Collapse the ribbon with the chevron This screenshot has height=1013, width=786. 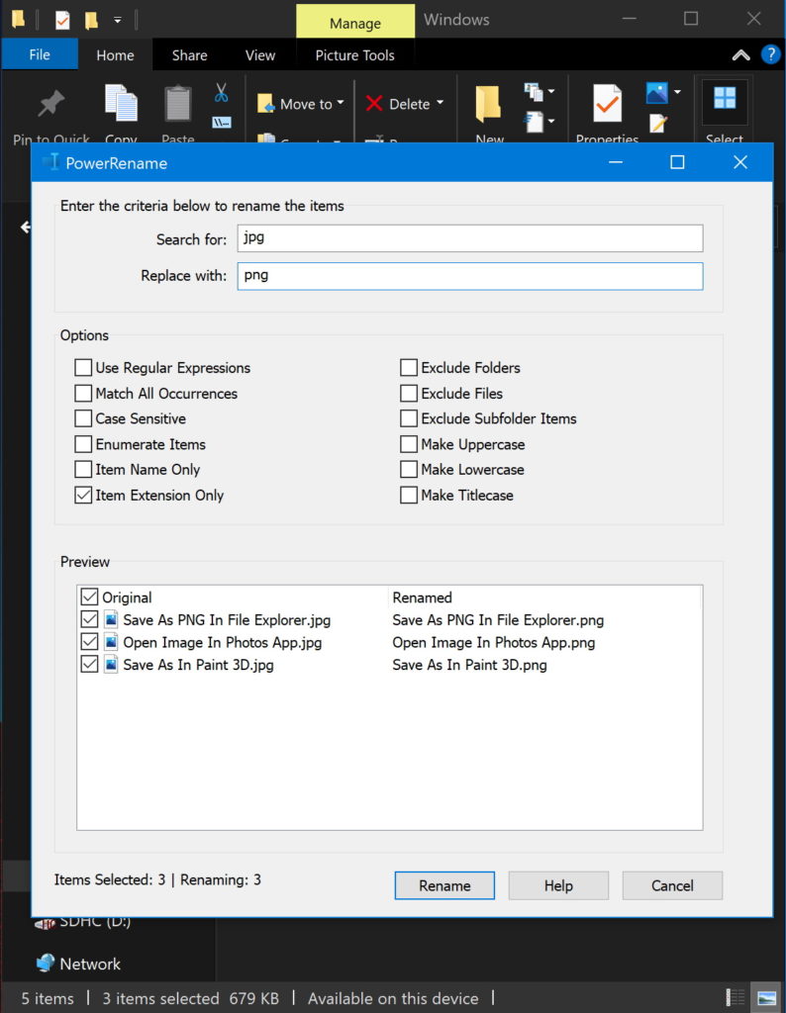(x=740, y=55)
